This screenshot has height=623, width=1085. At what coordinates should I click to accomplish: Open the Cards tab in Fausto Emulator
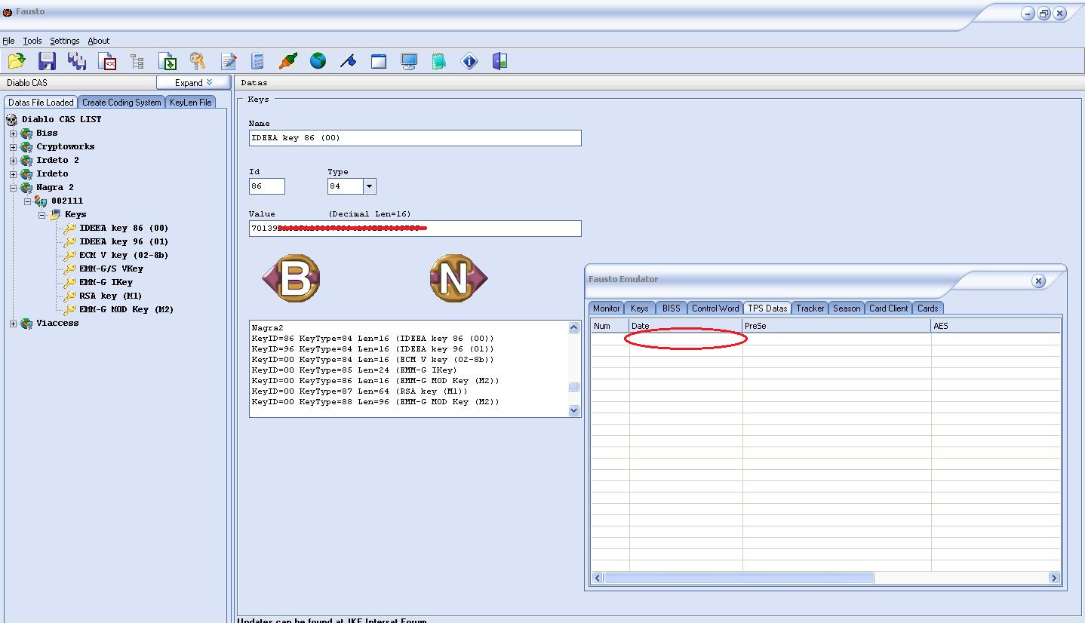[927, 308]
